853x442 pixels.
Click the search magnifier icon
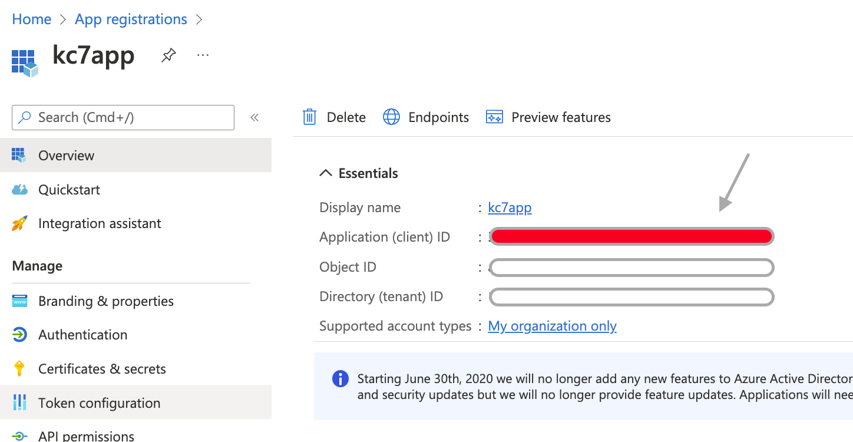tap(25, 117)
